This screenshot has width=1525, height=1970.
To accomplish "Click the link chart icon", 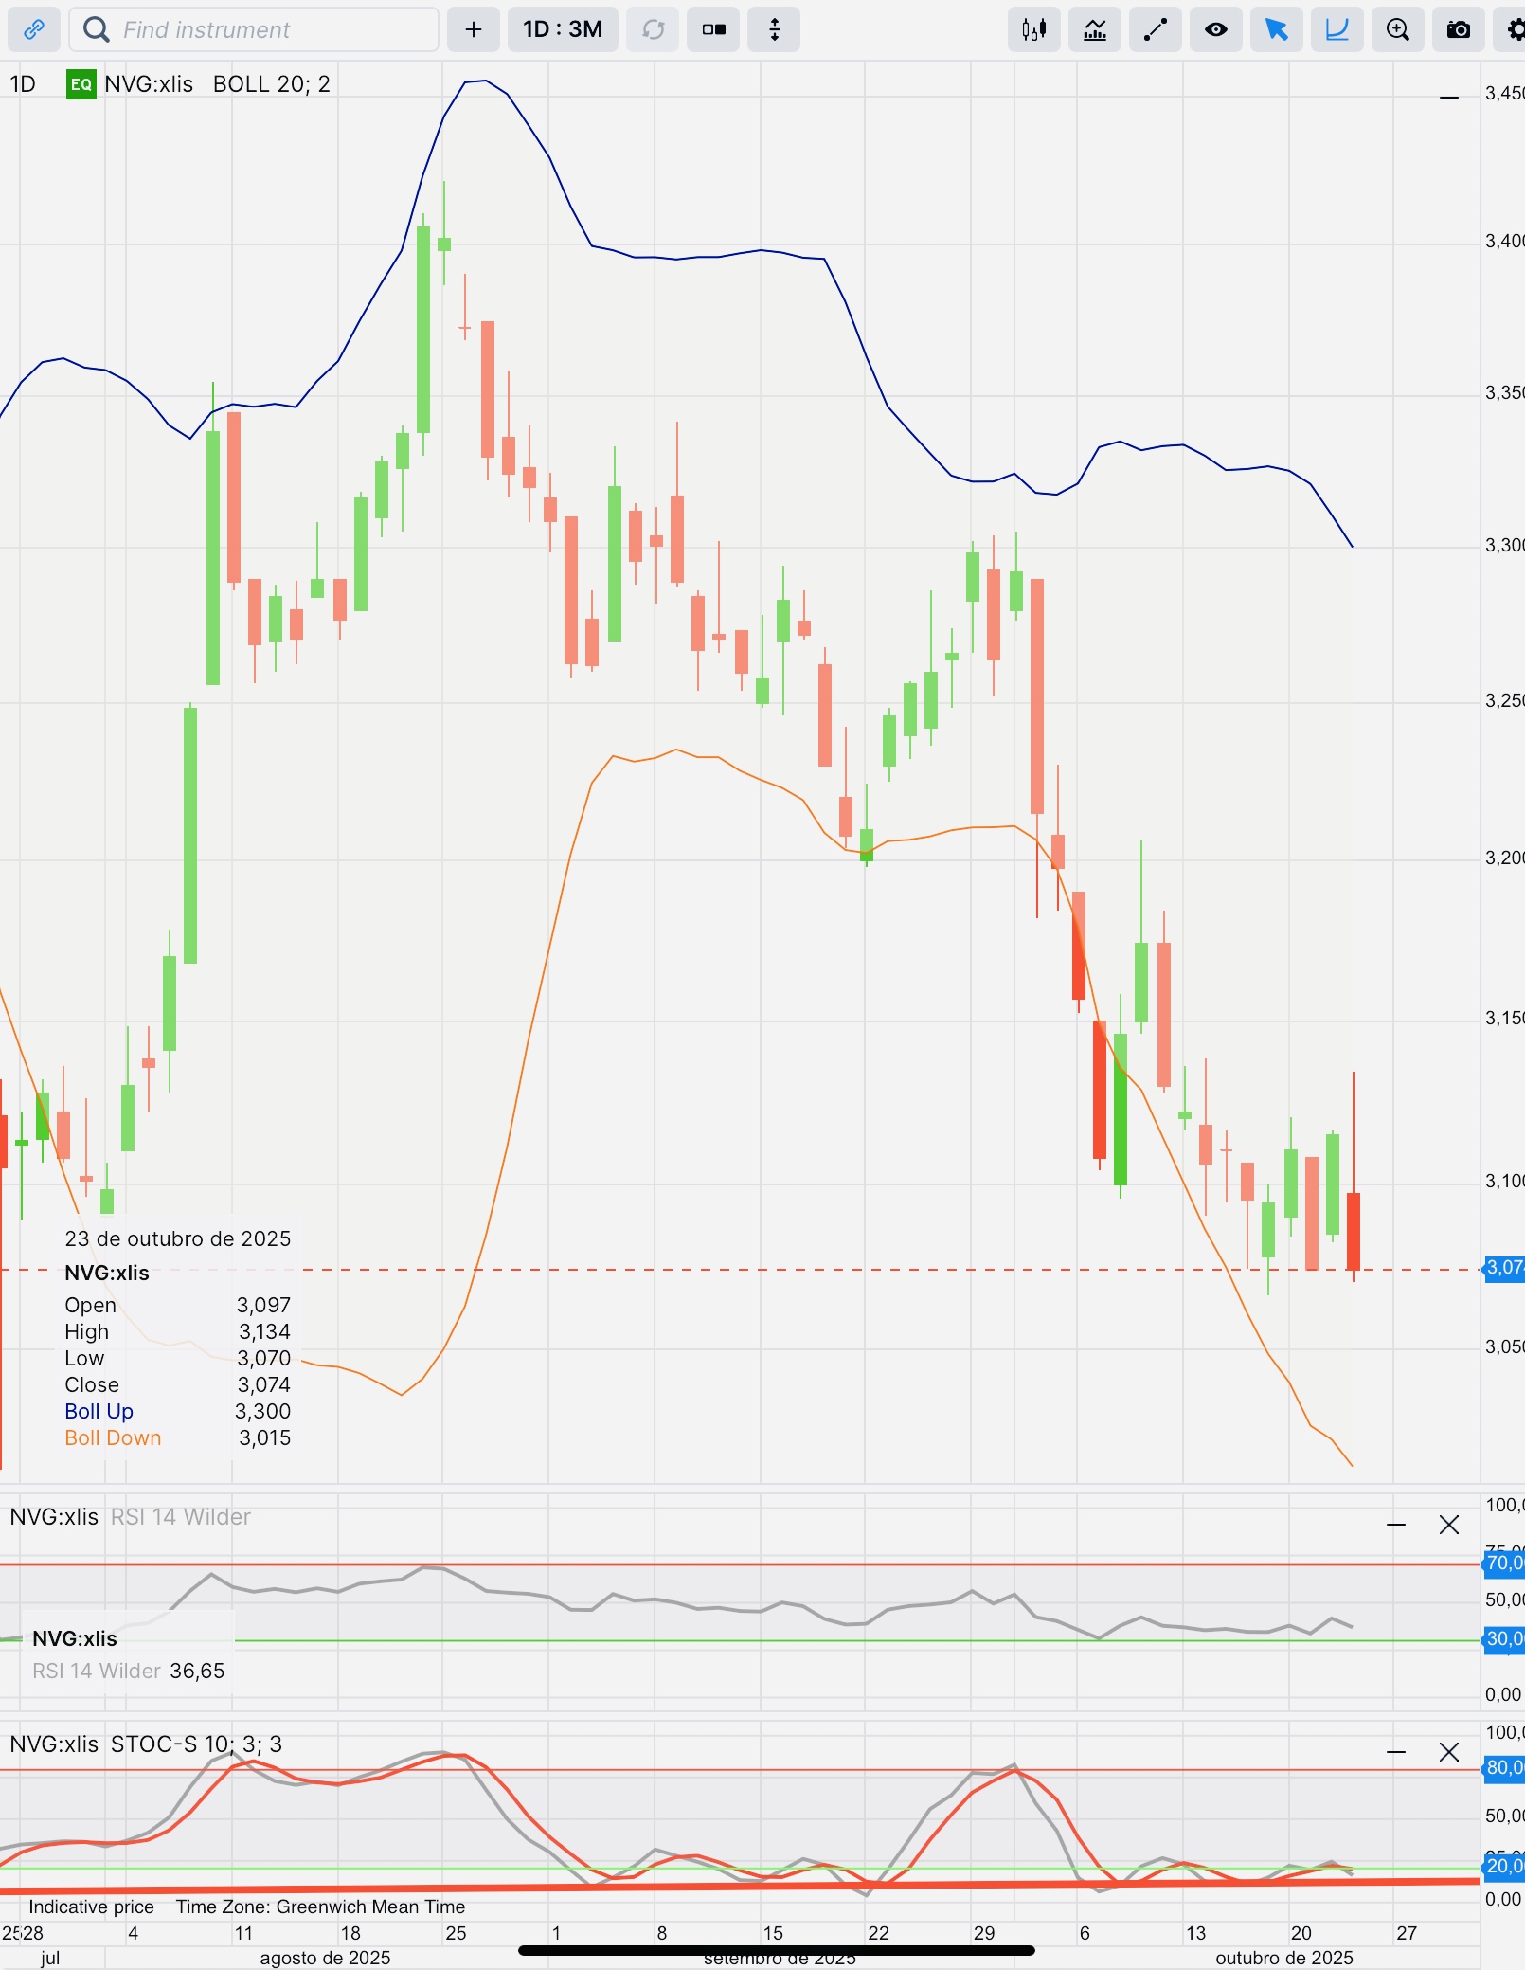I will [x=34, y=29].
